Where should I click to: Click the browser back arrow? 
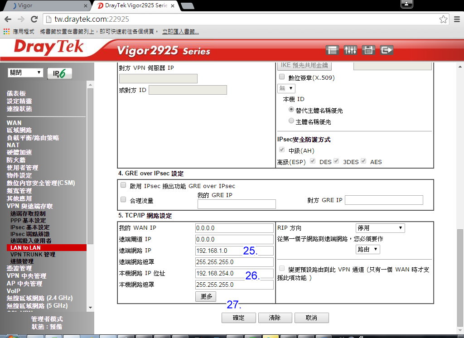pyautogui.click(x=8, y=19)
